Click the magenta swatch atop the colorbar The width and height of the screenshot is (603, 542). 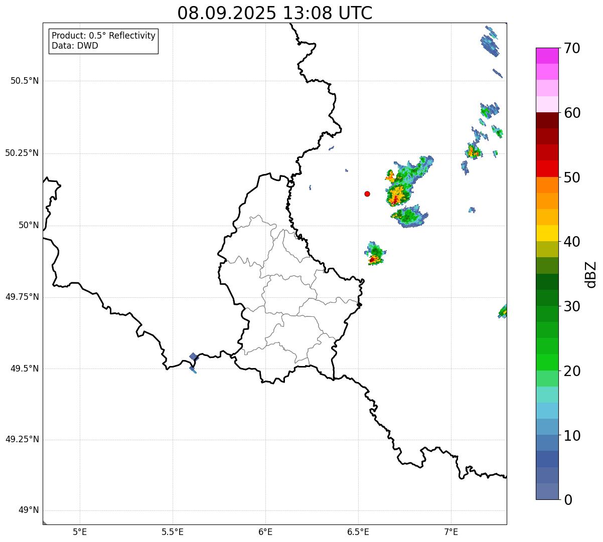(x=547, y=56)
